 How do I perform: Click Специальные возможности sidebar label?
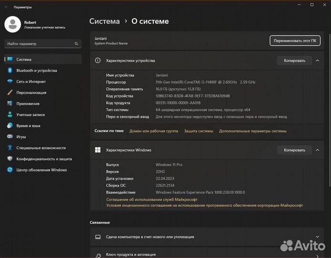click(41, 148)
